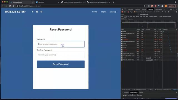Switch to the Console tab in DevTools
The height and width of the screenshot is (100, 178).
tap(137, 9)
